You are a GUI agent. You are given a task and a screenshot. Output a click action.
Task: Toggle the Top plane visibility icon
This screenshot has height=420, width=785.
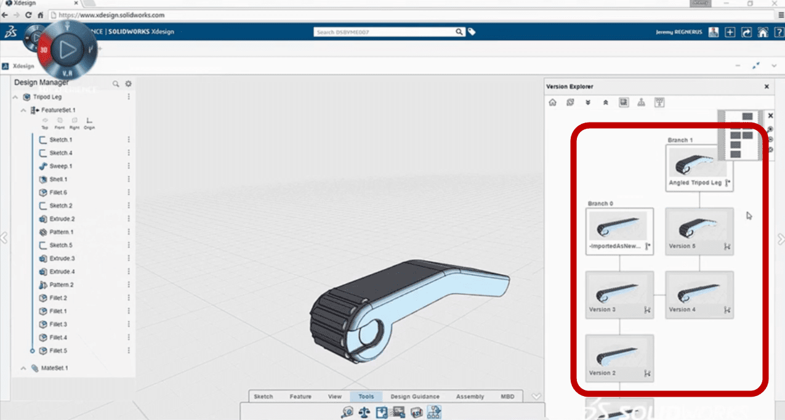45,121
